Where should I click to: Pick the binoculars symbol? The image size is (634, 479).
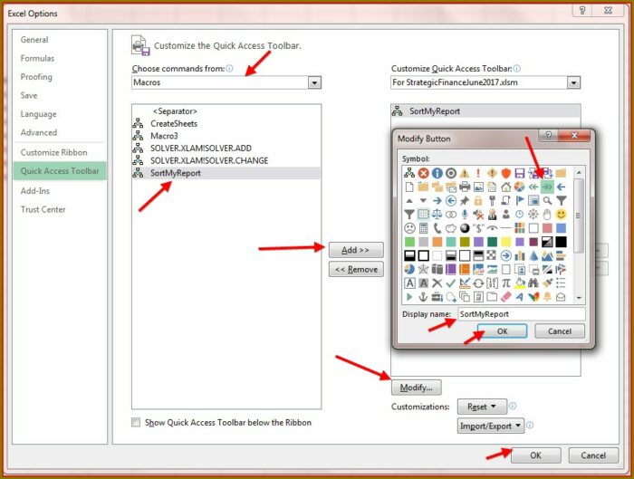click(533, 283)
